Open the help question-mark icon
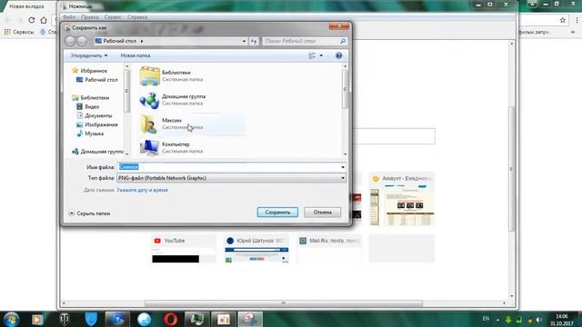This screenshot has width=582, height=327. 338,55
